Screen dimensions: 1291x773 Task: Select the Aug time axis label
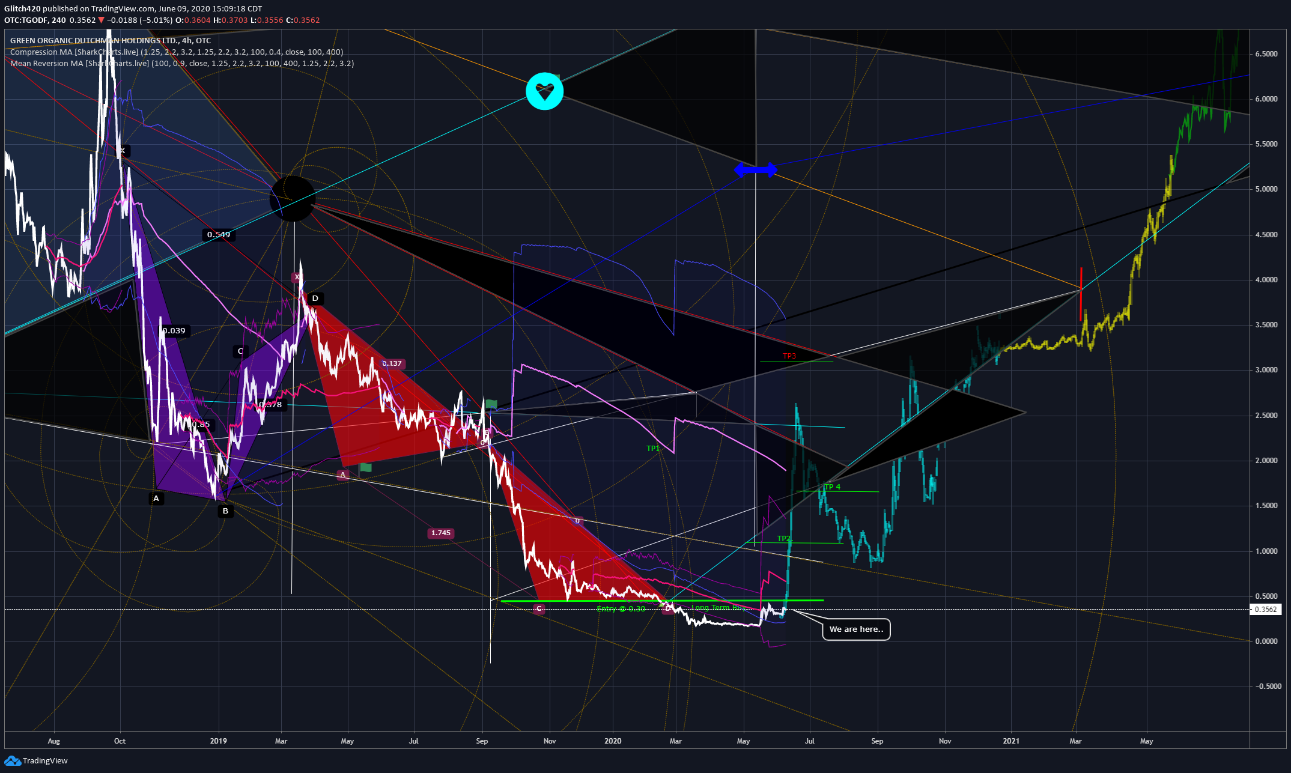coord(54,741)
